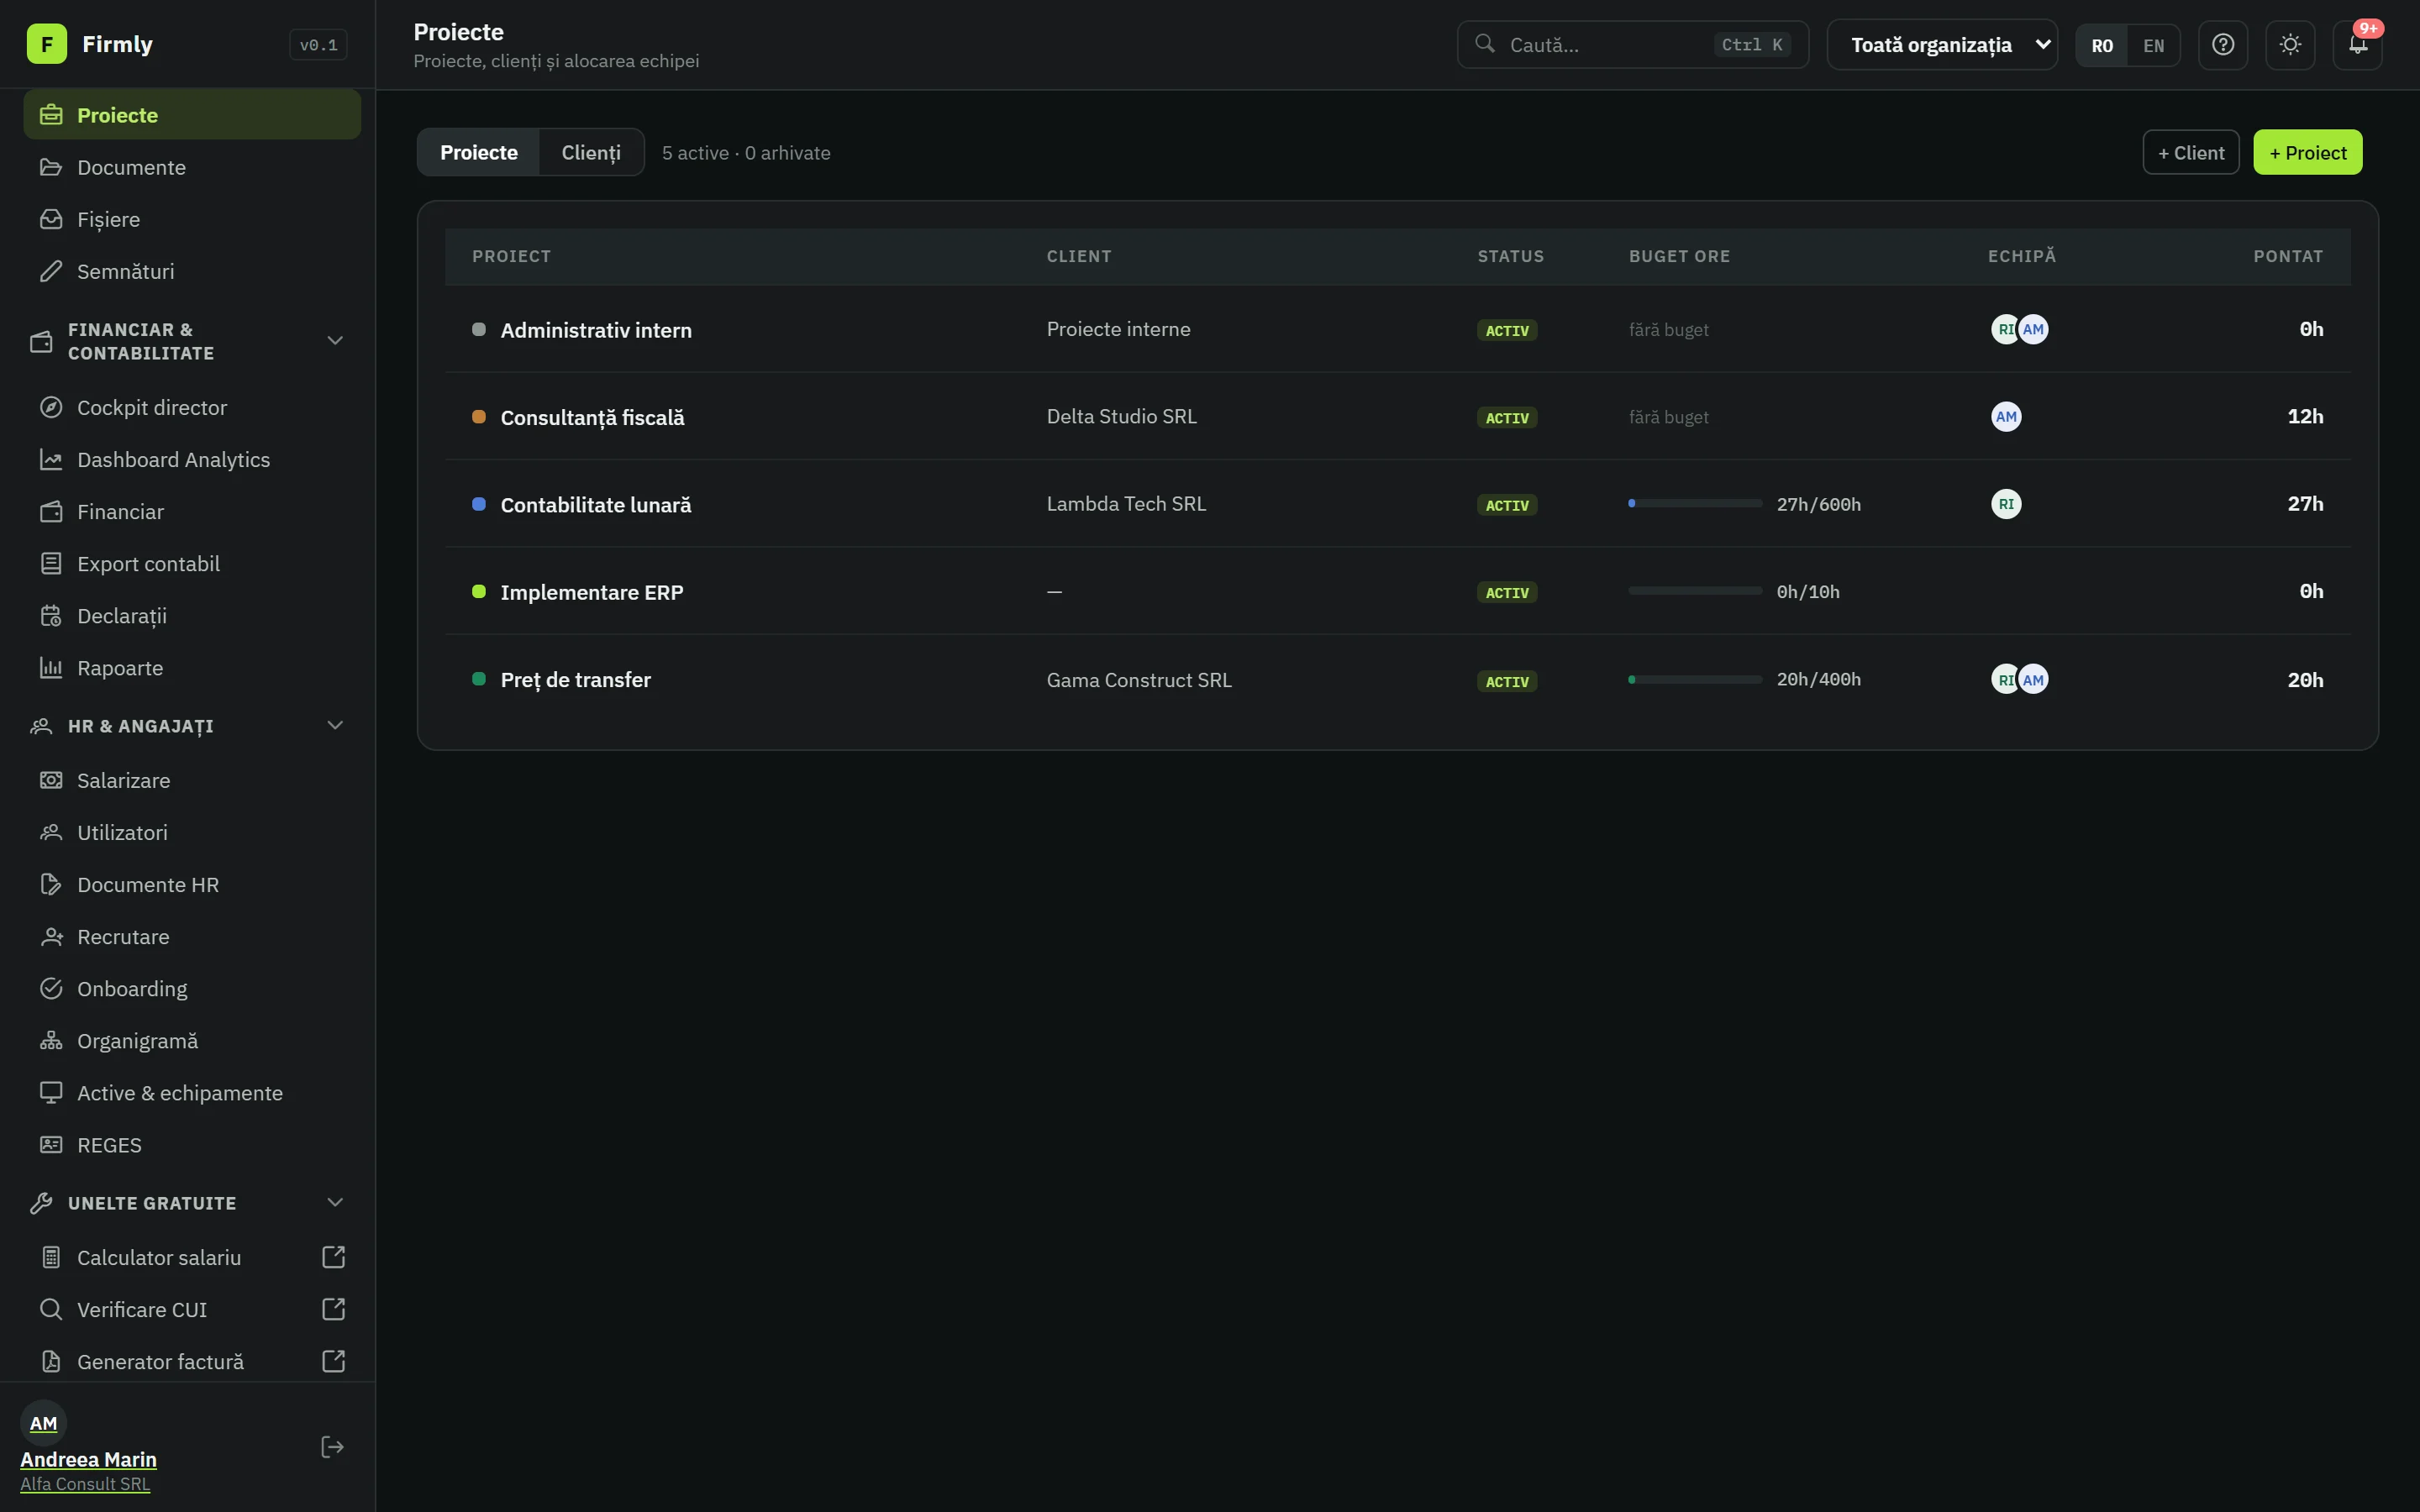
Task: Switch to the Clienți tab
Action: [x=591, y=152]
